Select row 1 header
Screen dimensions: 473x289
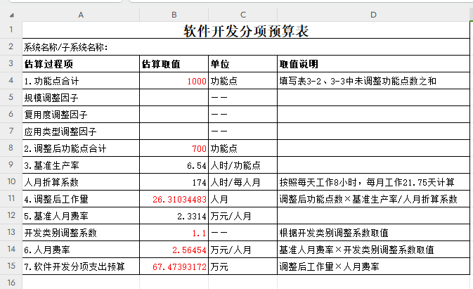click(x=11, y=30)
